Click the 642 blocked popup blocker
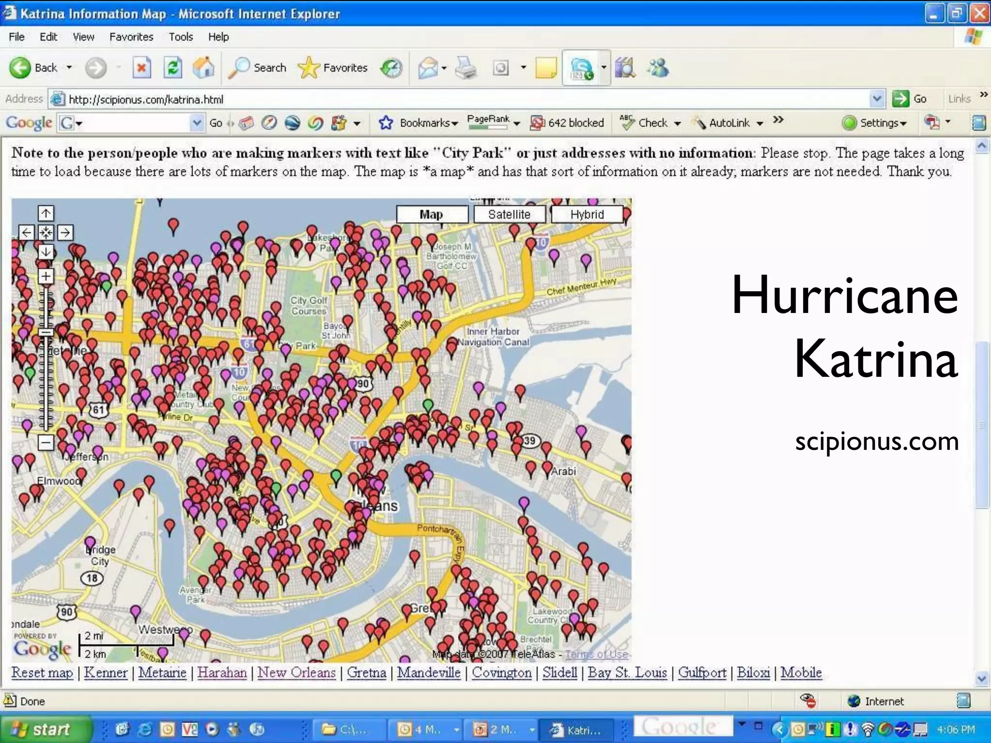 click(567, 123)
